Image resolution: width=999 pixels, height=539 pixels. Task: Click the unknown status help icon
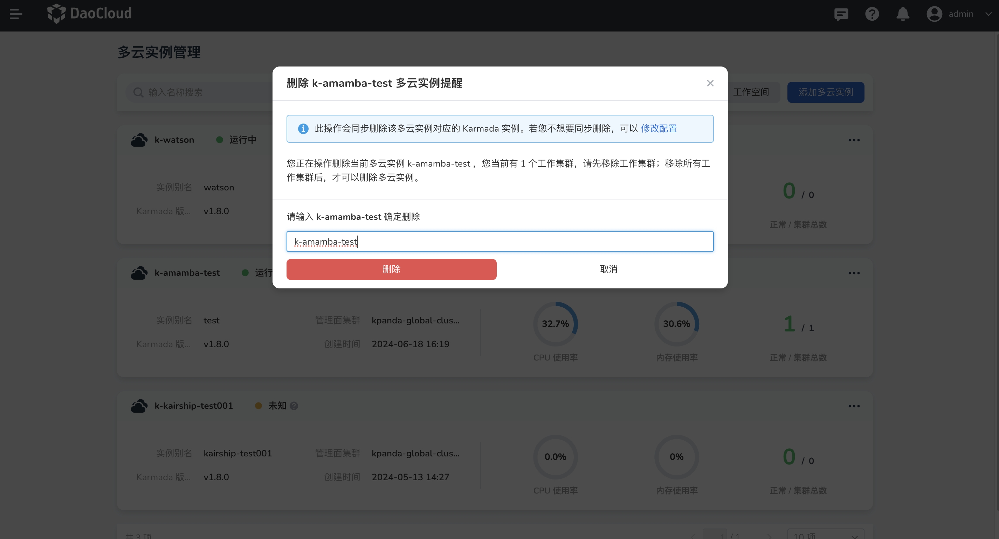point(294,406)
